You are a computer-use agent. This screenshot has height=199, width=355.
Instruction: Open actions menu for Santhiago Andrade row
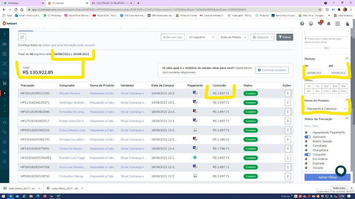click(287, 103)
